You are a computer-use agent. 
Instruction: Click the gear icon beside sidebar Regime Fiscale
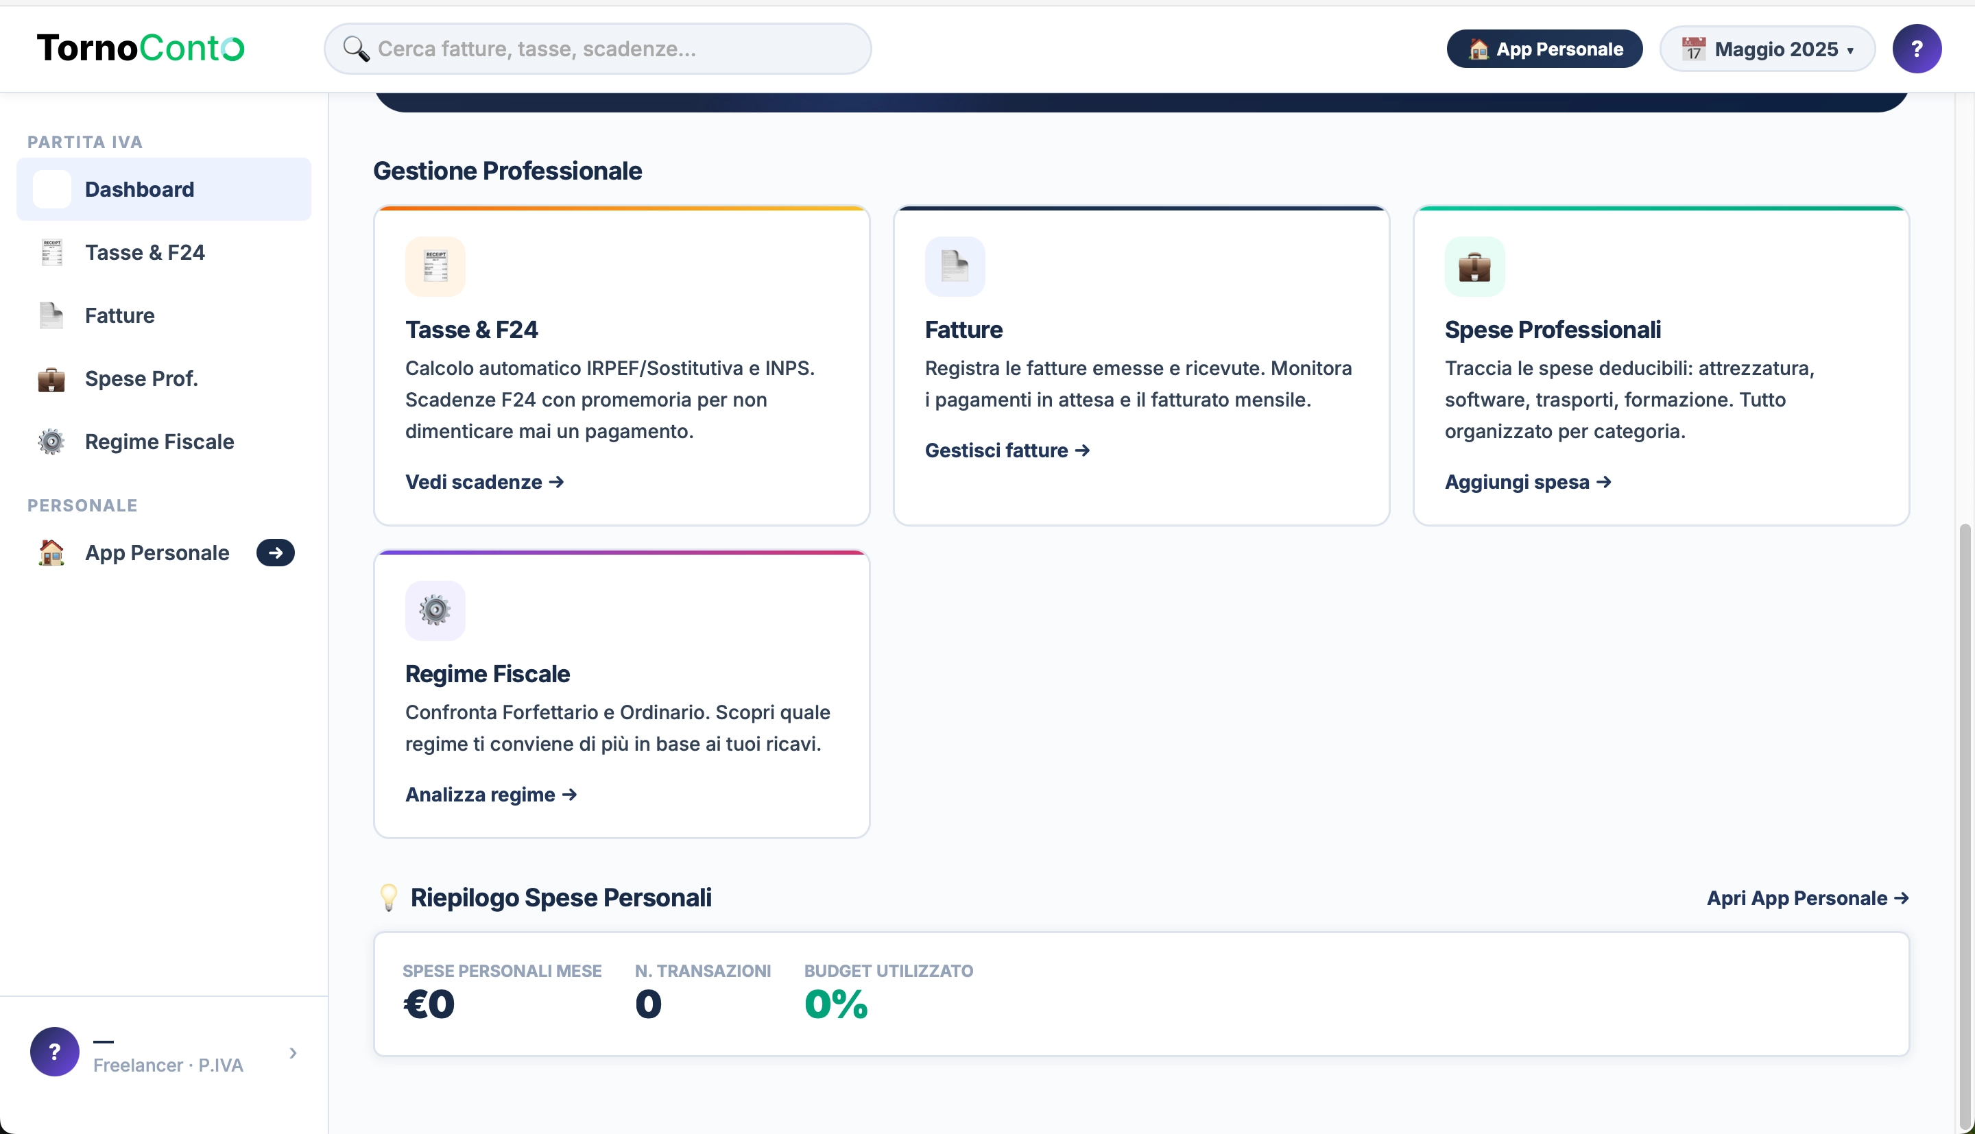[x=51, y=442]
